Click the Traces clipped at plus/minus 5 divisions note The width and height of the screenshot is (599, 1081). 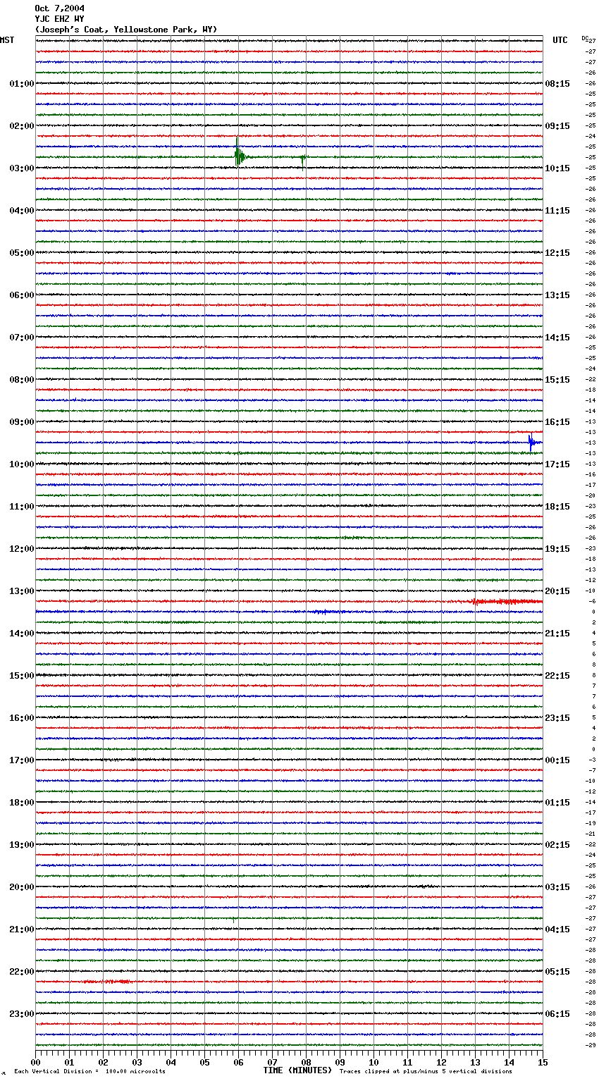coord(426,1072)
